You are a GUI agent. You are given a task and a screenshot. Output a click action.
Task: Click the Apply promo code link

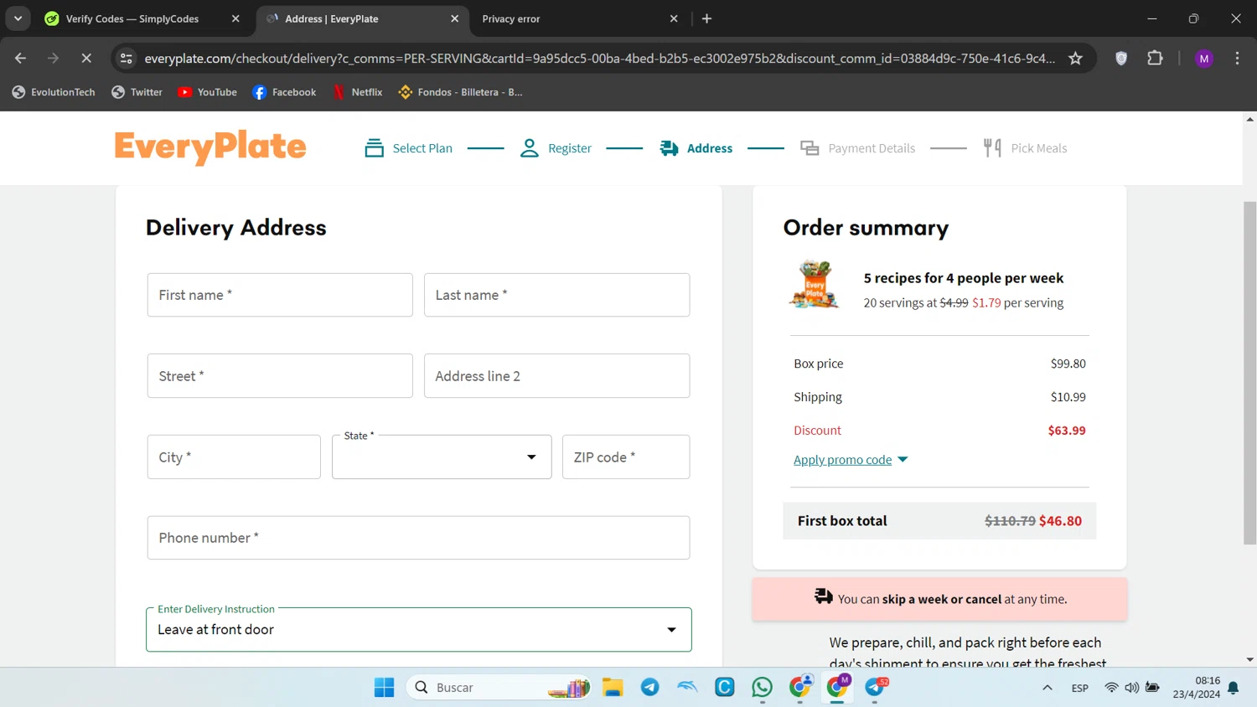point(842,460)
